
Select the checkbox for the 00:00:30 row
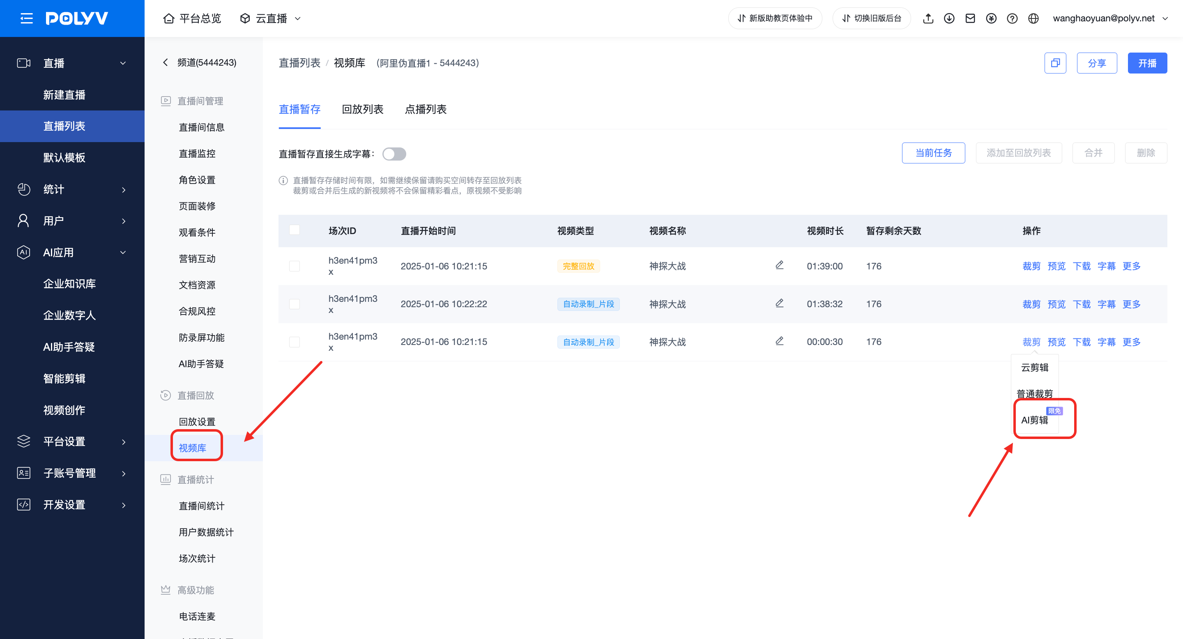295,342
